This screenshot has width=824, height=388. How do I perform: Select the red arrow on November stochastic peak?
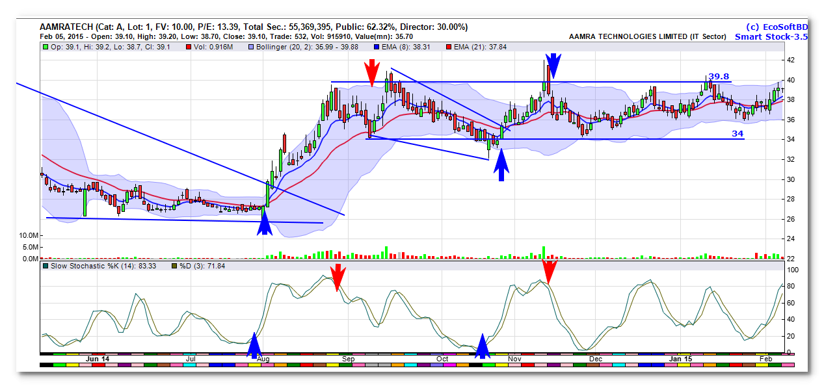click(549, 271)
